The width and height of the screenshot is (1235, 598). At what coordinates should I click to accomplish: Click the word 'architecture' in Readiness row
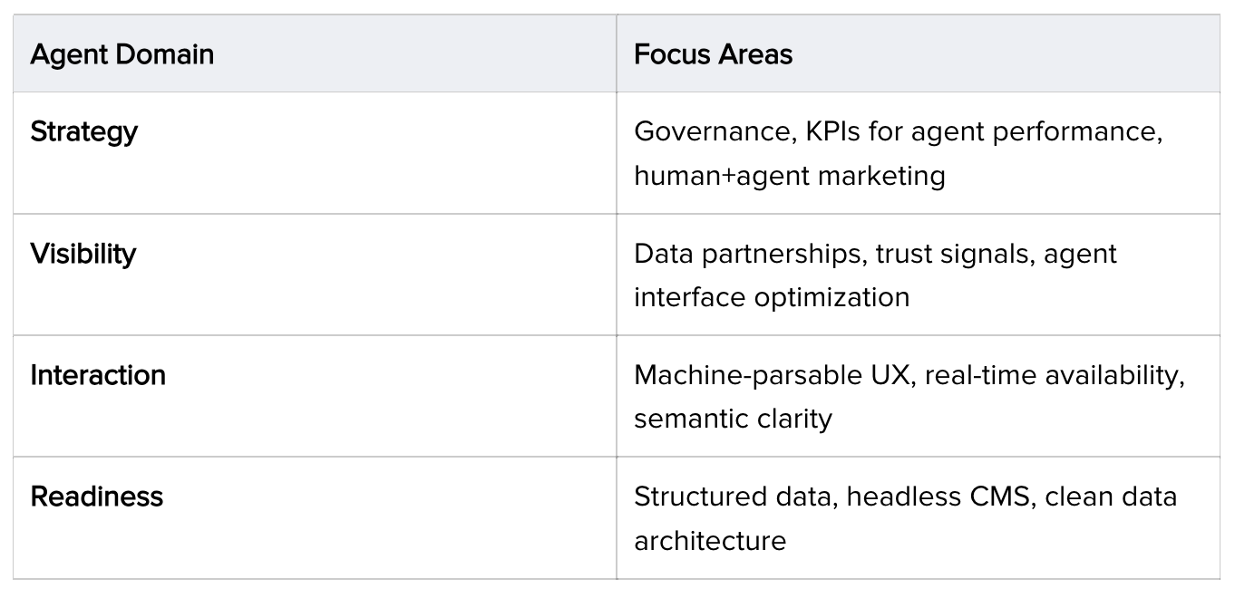tap(709, 541)
